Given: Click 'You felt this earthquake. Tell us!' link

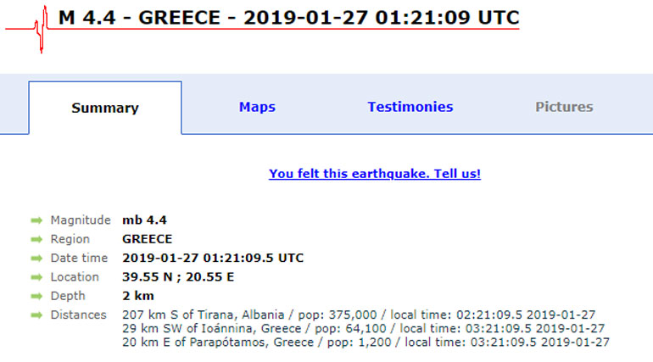Looking at the screenshot, I should [x=375, y=174].
